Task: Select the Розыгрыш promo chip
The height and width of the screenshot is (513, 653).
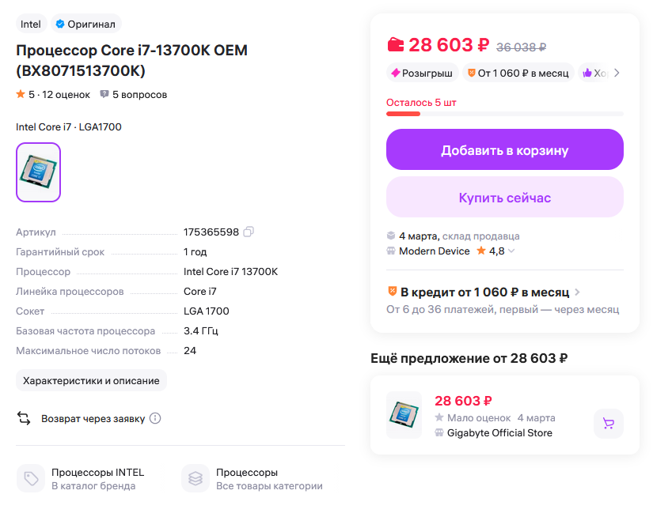Action: pos(423,73)
